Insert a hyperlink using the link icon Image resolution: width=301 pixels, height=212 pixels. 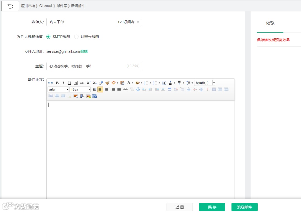[x=125, y=89]
